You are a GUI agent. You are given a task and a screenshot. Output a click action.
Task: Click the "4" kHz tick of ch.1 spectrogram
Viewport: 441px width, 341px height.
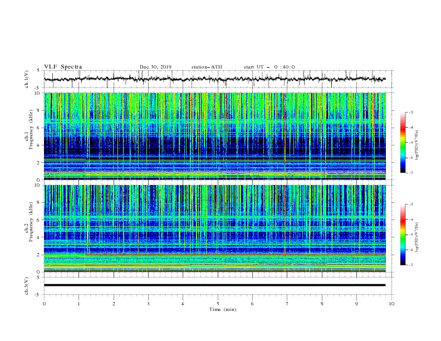coord(38,145)
